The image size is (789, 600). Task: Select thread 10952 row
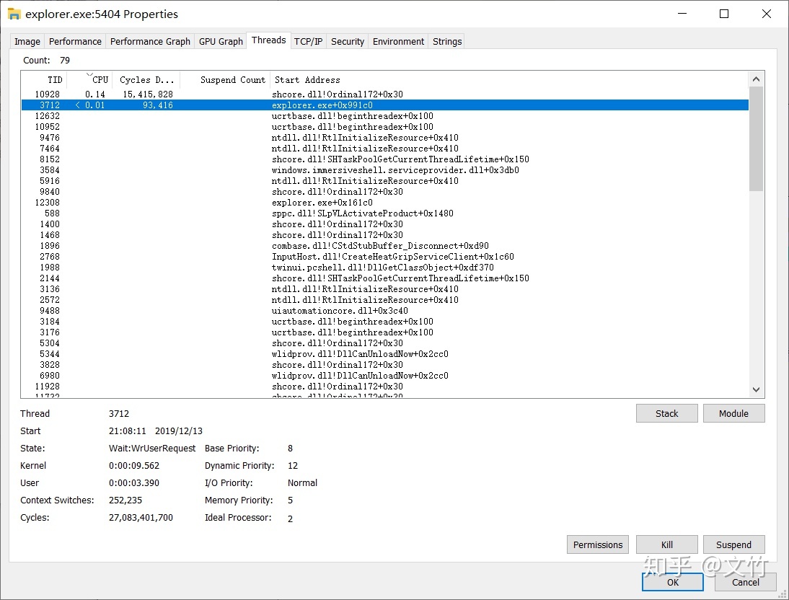385,127
